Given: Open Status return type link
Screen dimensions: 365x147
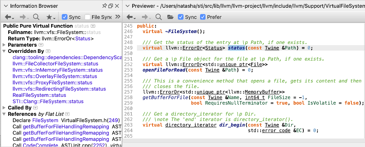Looking at the screenshot, I should tap(83, 39).
